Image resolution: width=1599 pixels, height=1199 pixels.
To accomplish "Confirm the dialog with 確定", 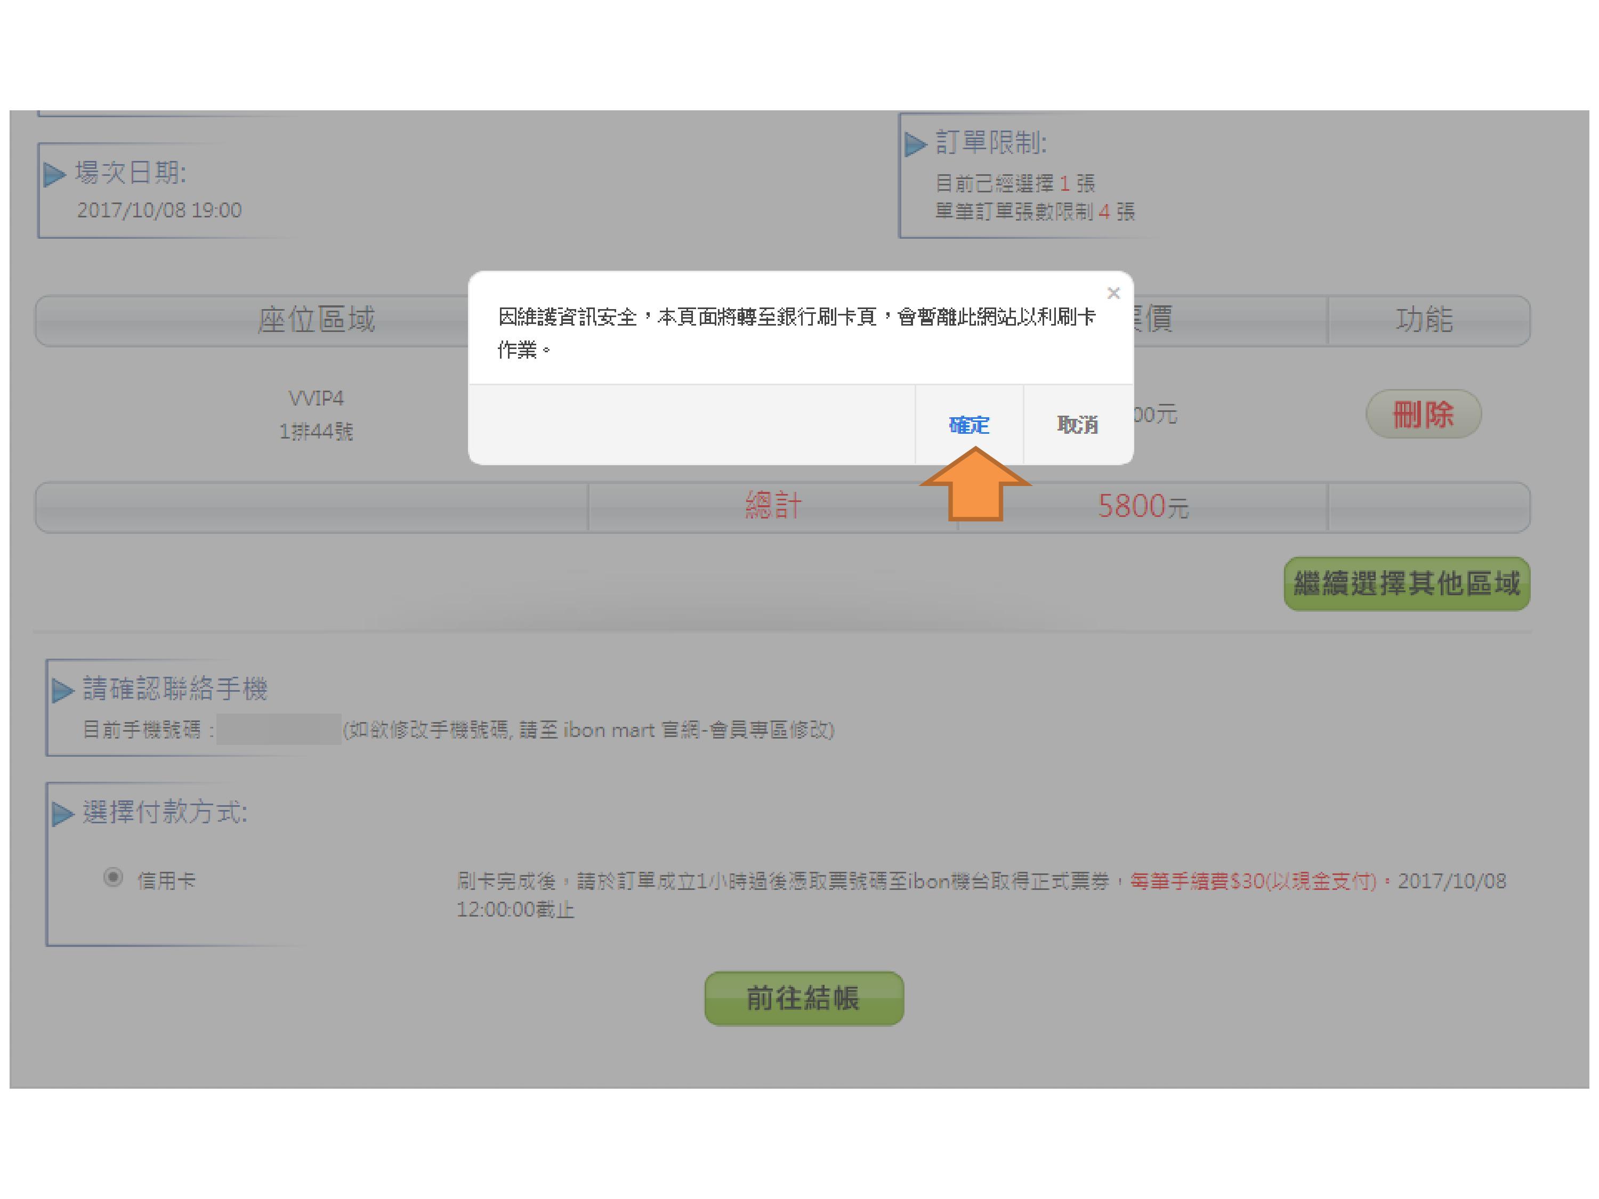I will click(968, 425).
